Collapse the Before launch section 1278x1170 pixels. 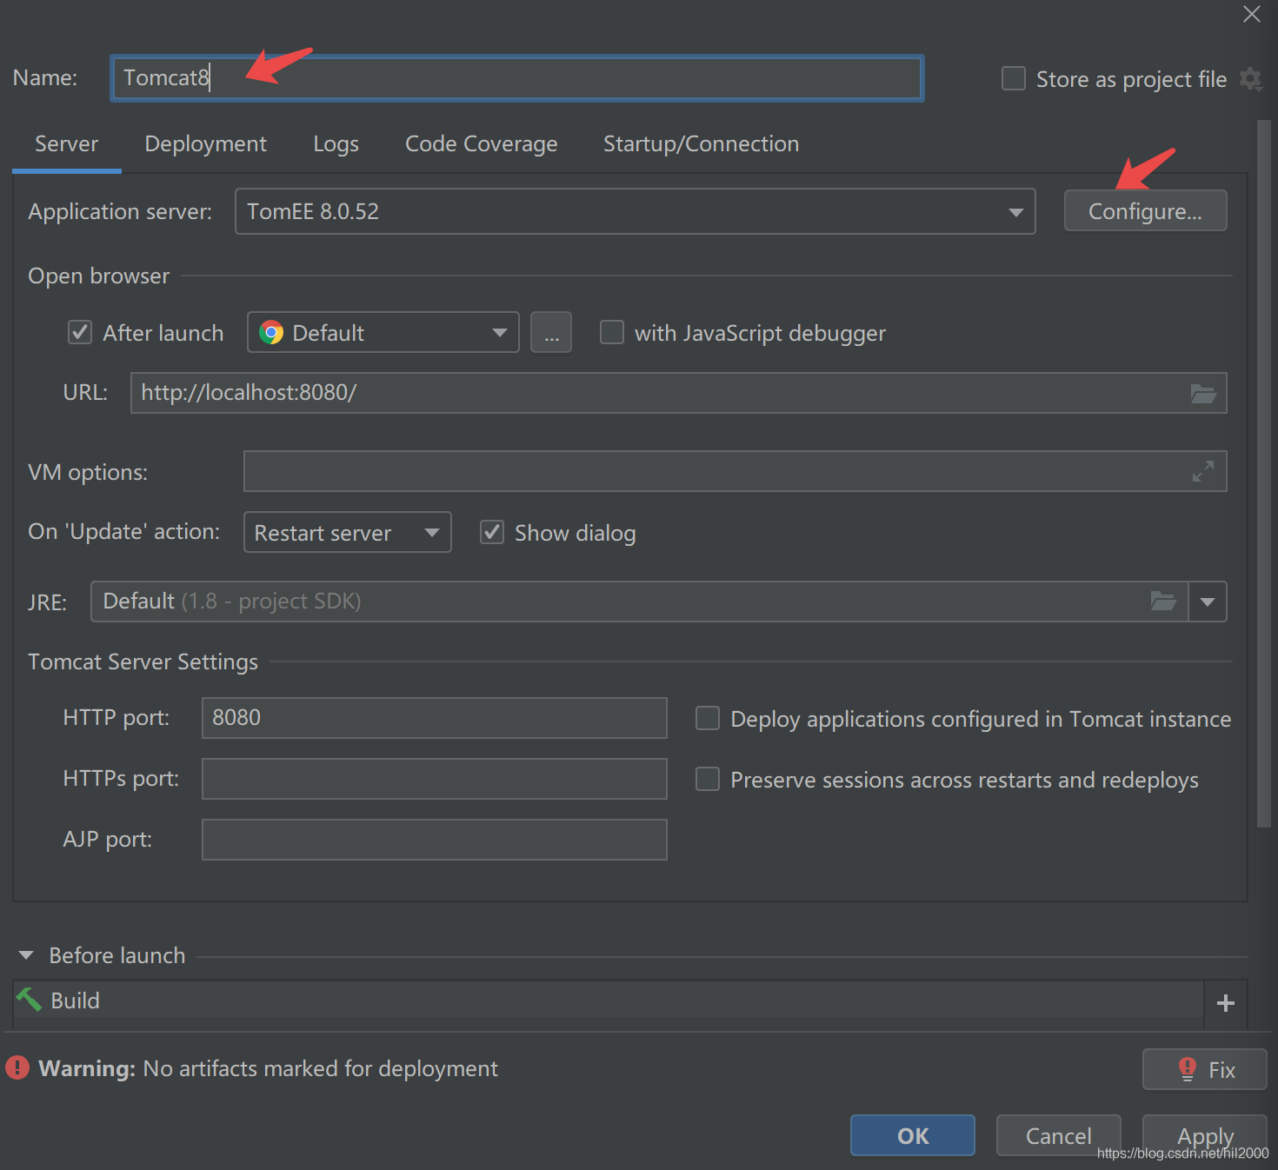click(26, 955)
